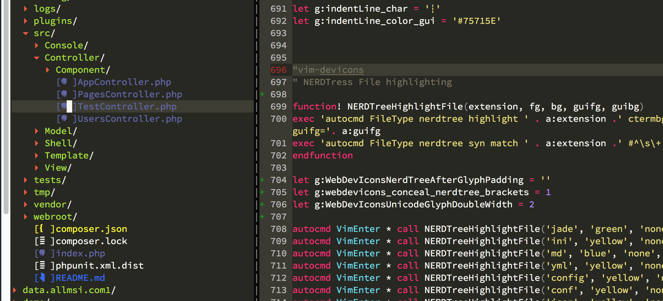The width and height of the screenshot is (663, 301).
Task: Expand the Shell/ folder arrow
Action: pos(37,143)
